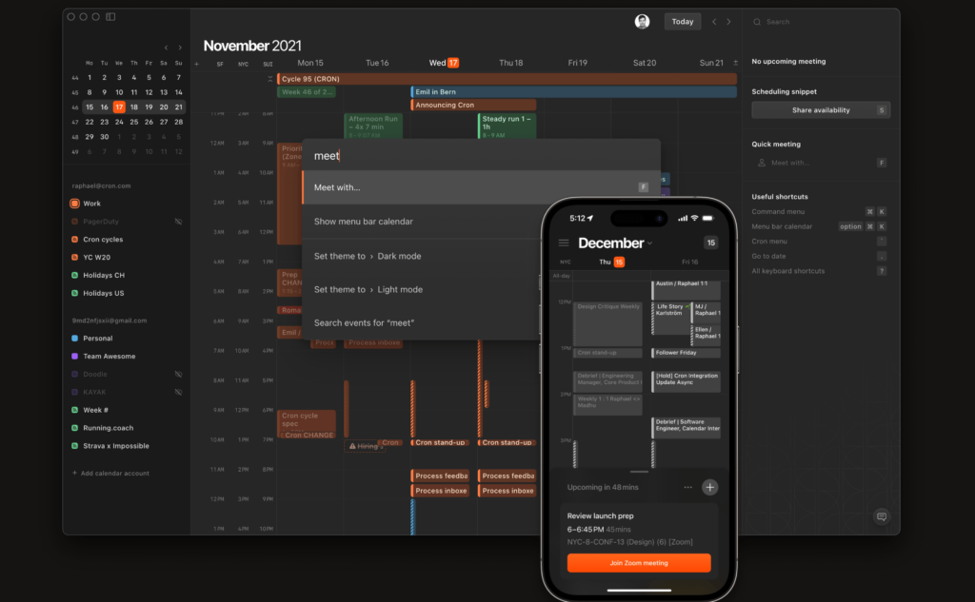This screenshot has width=975, height=602.
Task: Tap the phone's add event plus button
Action: coord(709,488)
